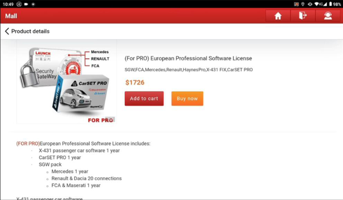Click the orange Buy now button
This screenshot has width=343, height=200.
187,99
